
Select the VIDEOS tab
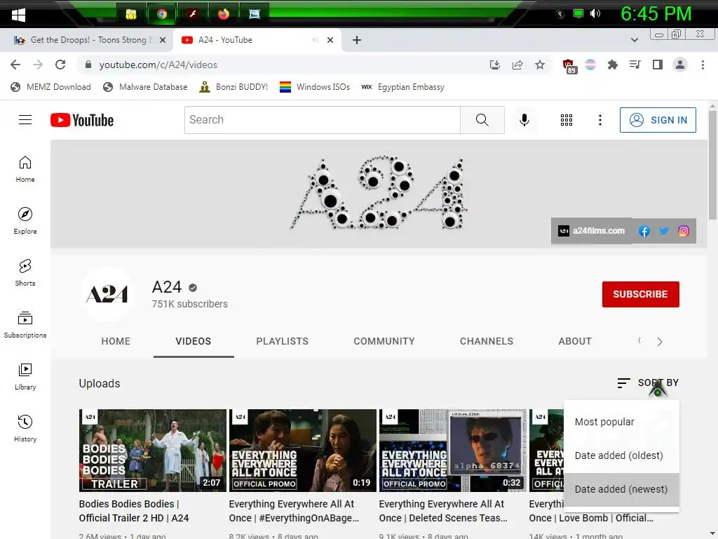(194, 342)
